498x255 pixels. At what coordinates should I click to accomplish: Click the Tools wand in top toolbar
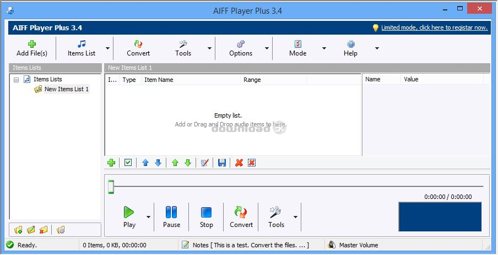pyautogui.click(x=183, y=48)
